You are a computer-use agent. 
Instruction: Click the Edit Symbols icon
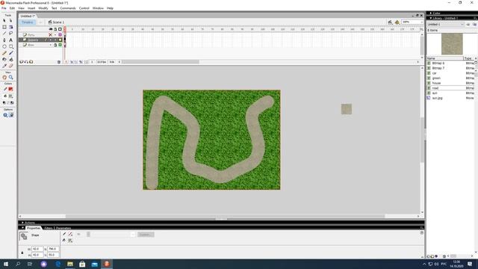pos(397,22)
